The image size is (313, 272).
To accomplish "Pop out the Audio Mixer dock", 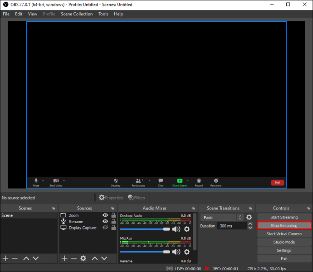I will (x=193, y=208).
